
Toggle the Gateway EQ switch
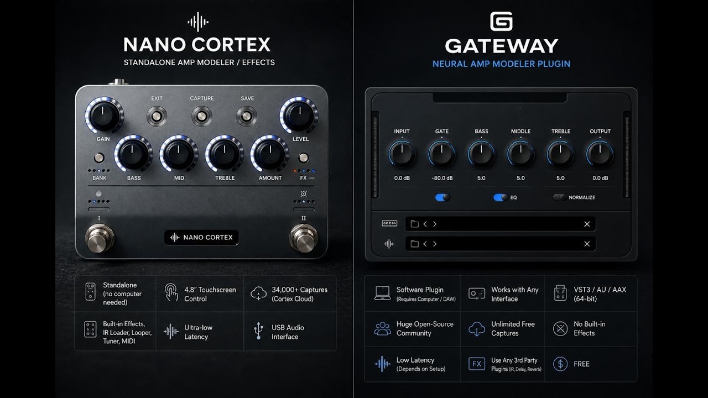(x=501, y=197)
